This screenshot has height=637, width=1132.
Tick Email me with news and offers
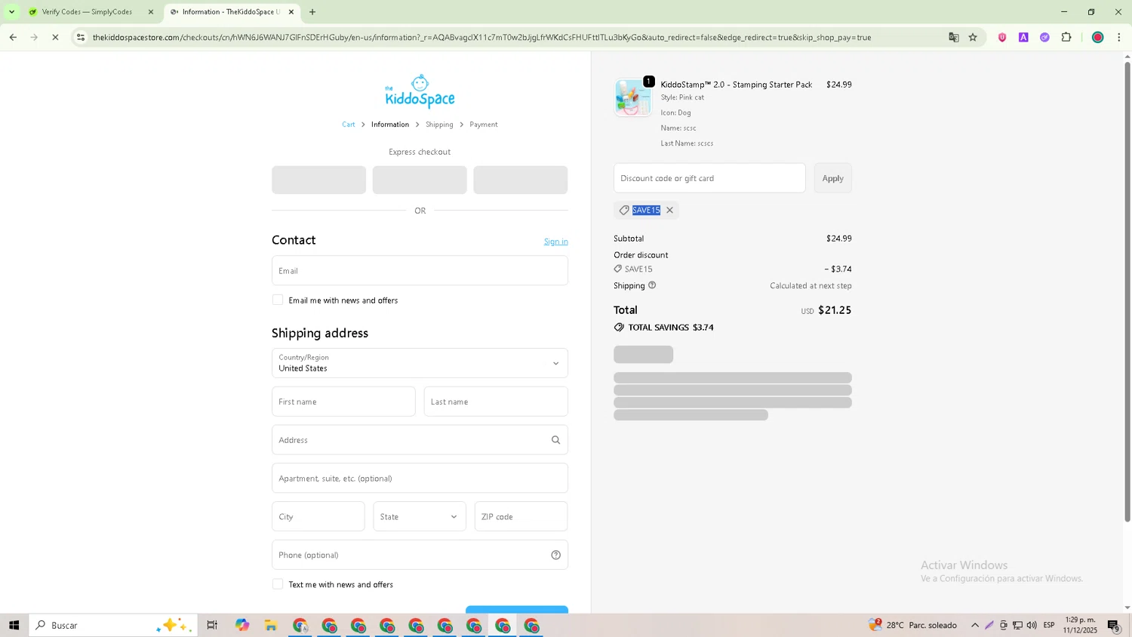[x=278, y=300]
